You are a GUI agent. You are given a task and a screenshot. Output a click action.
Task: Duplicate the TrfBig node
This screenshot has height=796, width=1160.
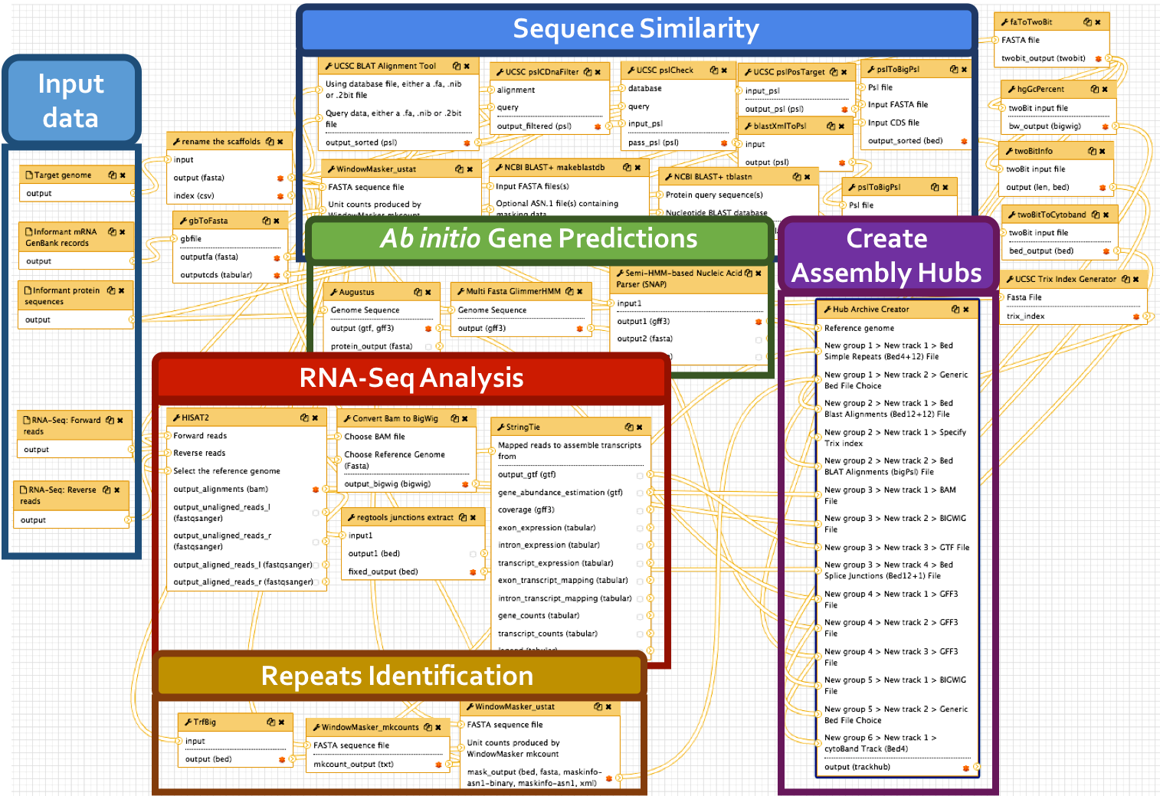(270, 722)
